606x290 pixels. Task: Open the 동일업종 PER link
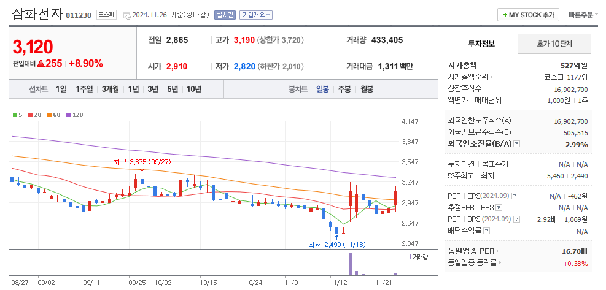pos(473,251)
